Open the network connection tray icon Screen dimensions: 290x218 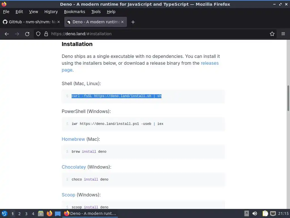click(x=273, y=213)
